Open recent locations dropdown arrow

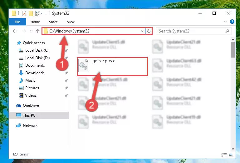31,31
